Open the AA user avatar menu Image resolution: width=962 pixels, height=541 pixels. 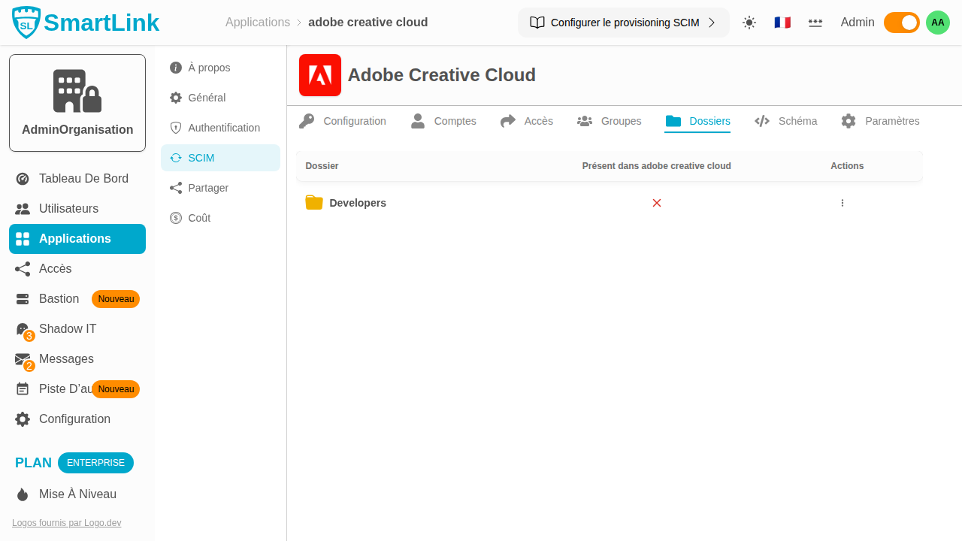point(938,23)
